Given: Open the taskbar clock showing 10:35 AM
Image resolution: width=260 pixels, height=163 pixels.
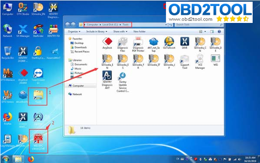Looking at the screenshot, I should (250, 160).
